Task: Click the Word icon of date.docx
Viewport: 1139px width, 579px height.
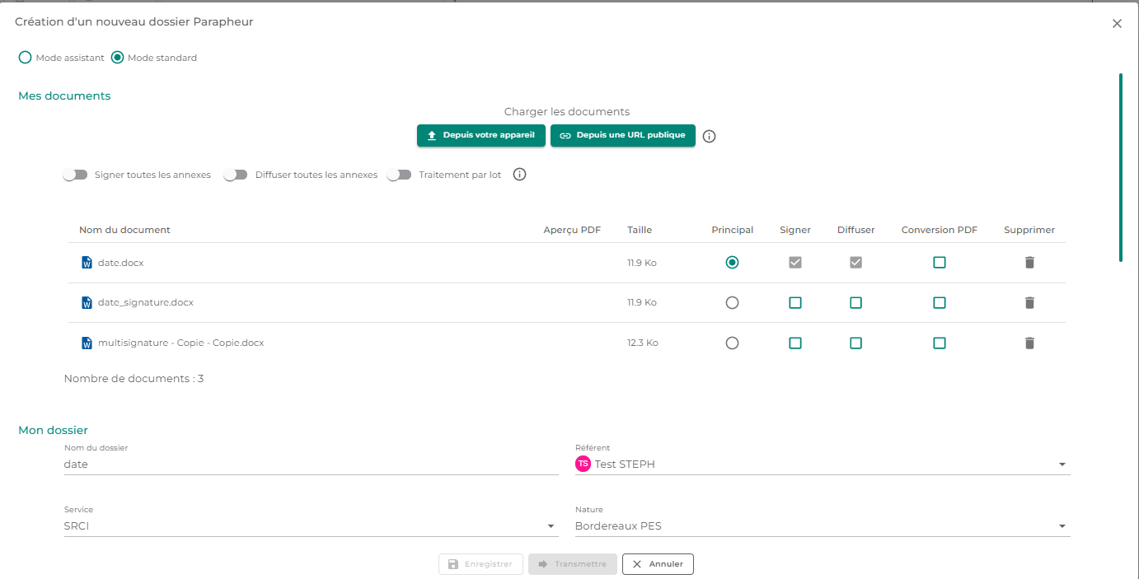Action: (87, 263)
